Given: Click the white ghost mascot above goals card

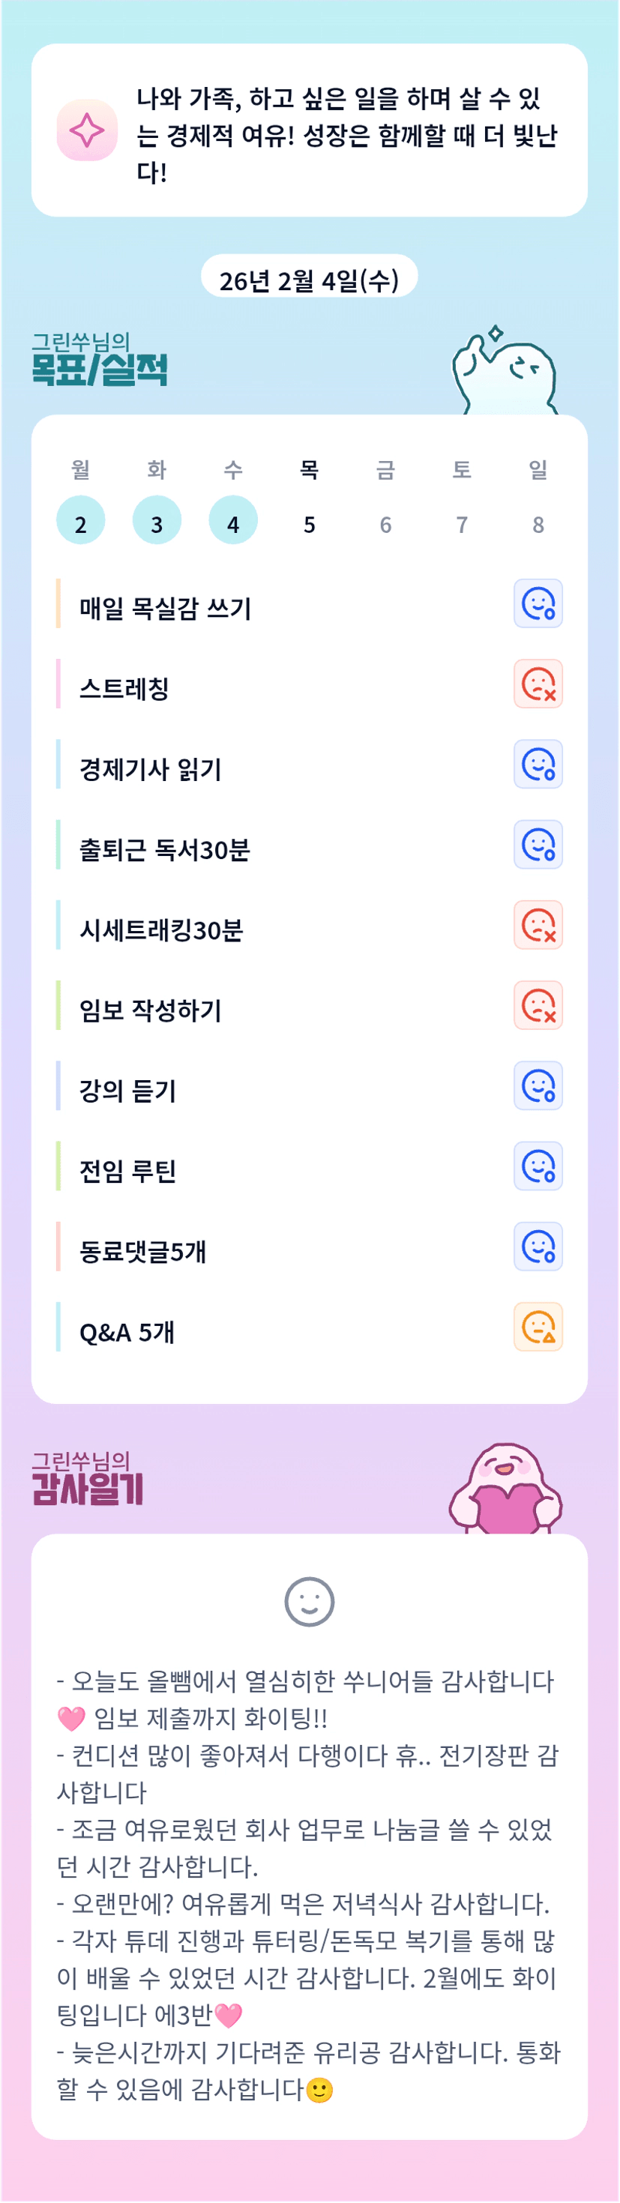Looking at the screenshot, I should click(505, 373).
